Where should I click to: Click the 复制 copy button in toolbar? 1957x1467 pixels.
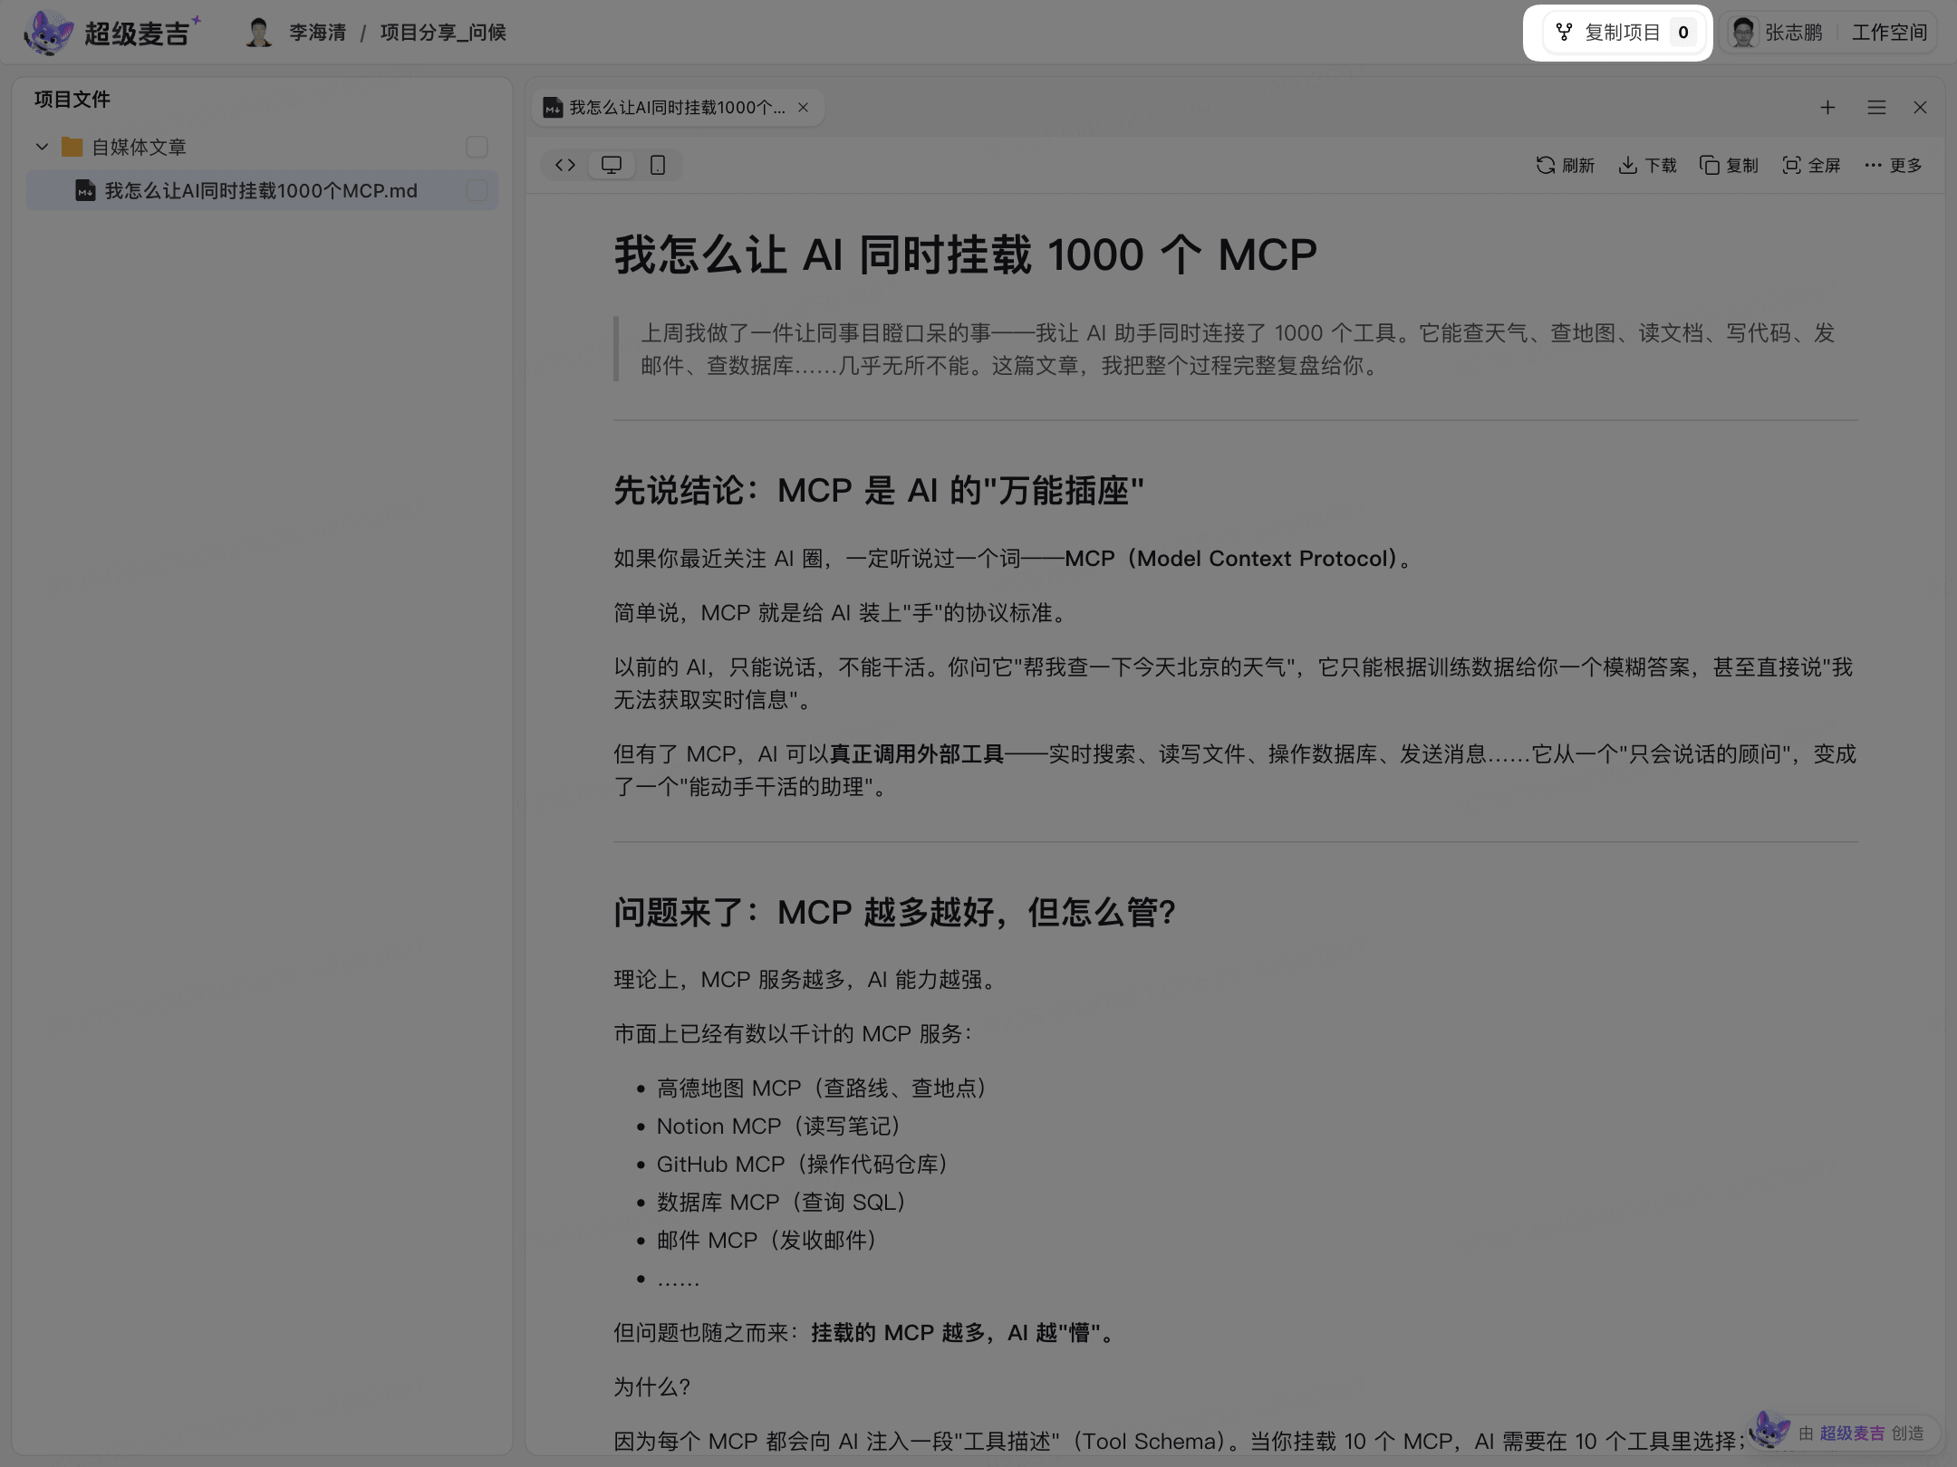[x=1729, y=165]
